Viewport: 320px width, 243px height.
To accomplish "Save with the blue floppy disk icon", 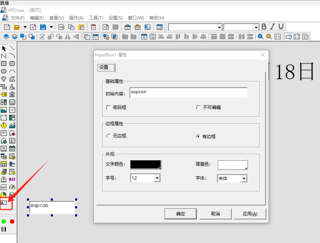I will pyautogui.click(x=43, y=27).
